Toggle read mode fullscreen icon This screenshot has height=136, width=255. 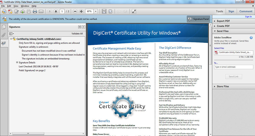tap(134, 11)
